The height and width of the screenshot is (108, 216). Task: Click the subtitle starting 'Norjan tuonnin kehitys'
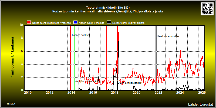pos(107,12)
